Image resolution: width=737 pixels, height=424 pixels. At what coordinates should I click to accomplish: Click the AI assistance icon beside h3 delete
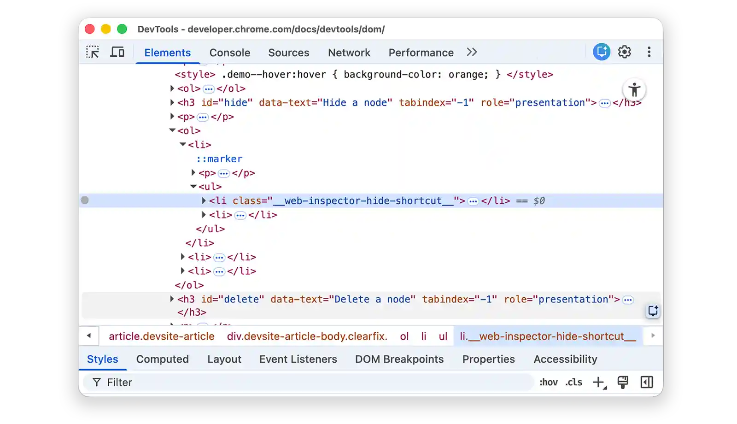653,311
